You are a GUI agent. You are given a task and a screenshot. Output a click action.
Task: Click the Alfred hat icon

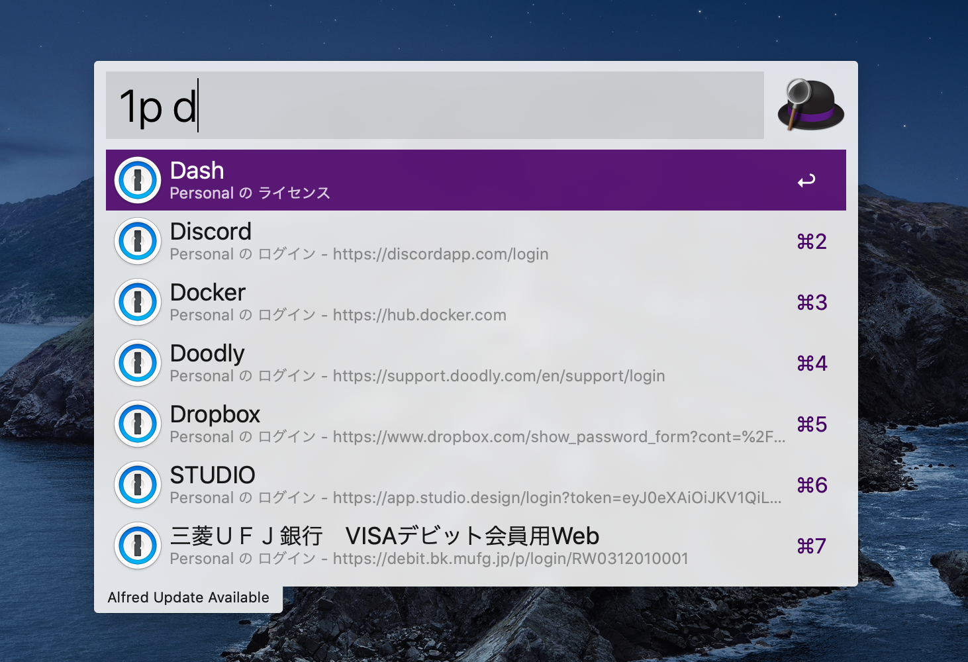(810, 105)
